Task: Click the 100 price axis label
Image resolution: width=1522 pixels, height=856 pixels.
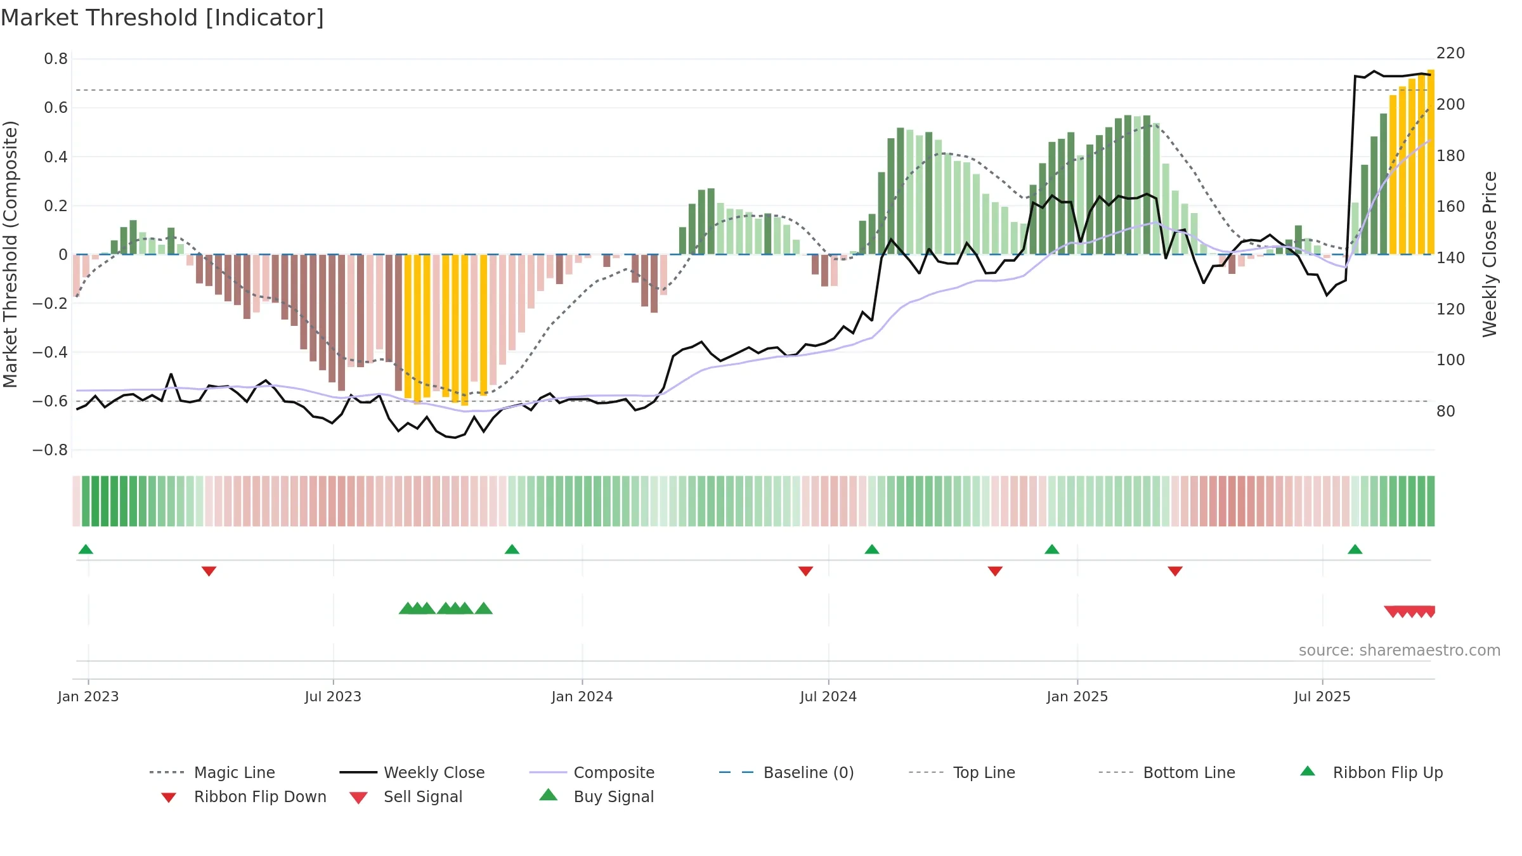Action: tap(1451, 360)
